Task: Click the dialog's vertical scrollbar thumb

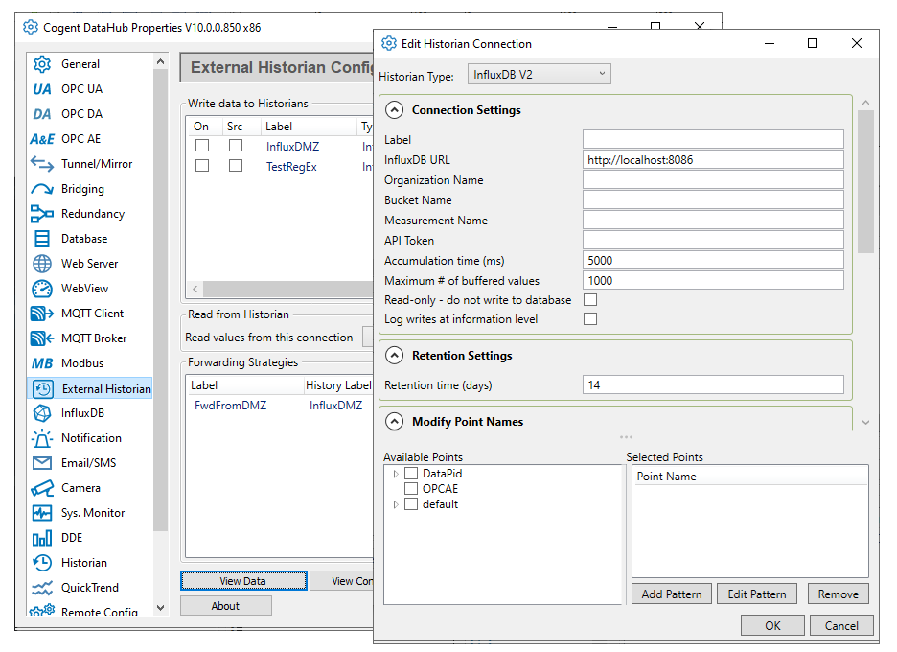Action: click(x=865, y=182)
